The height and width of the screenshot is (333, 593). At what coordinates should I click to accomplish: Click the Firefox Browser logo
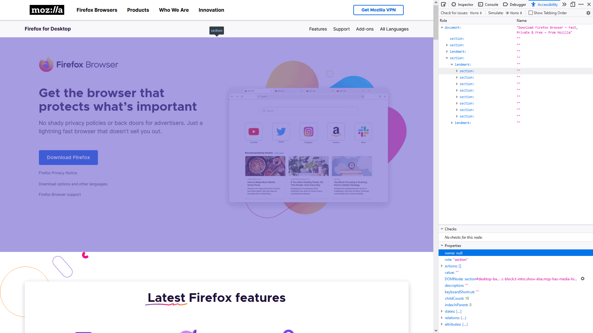[x=78, y=64]
